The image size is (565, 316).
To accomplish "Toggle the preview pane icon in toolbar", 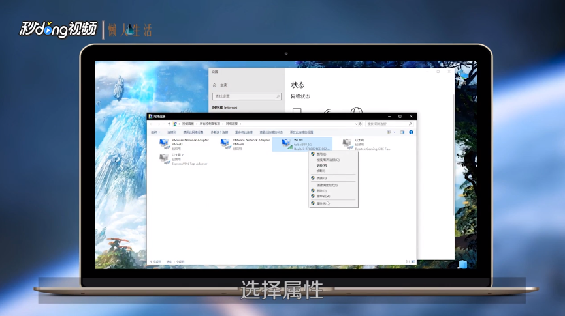I will pyautogui.click(x=402, y=132).
